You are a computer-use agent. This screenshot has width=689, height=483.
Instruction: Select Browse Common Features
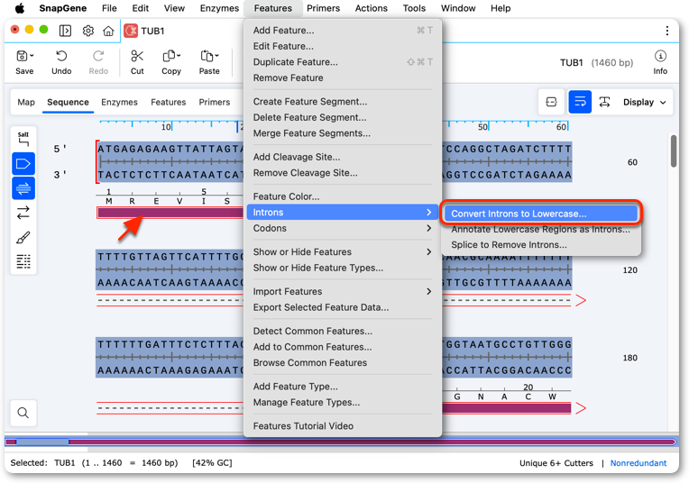[x=343, y=362]
